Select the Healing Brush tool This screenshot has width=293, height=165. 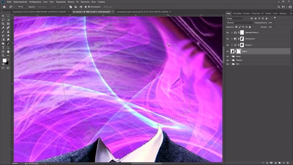tap(8, 27)
